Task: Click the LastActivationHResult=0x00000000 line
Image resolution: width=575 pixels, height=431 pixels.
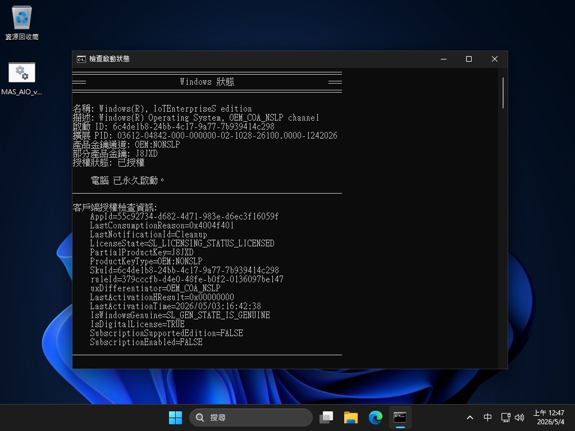Action: point(162,297)
